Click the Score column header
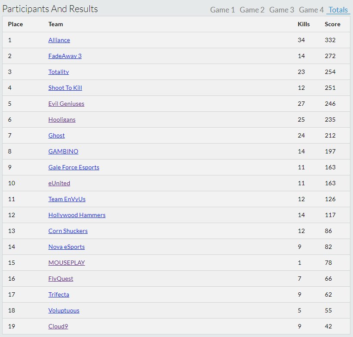 click(332, 24)
